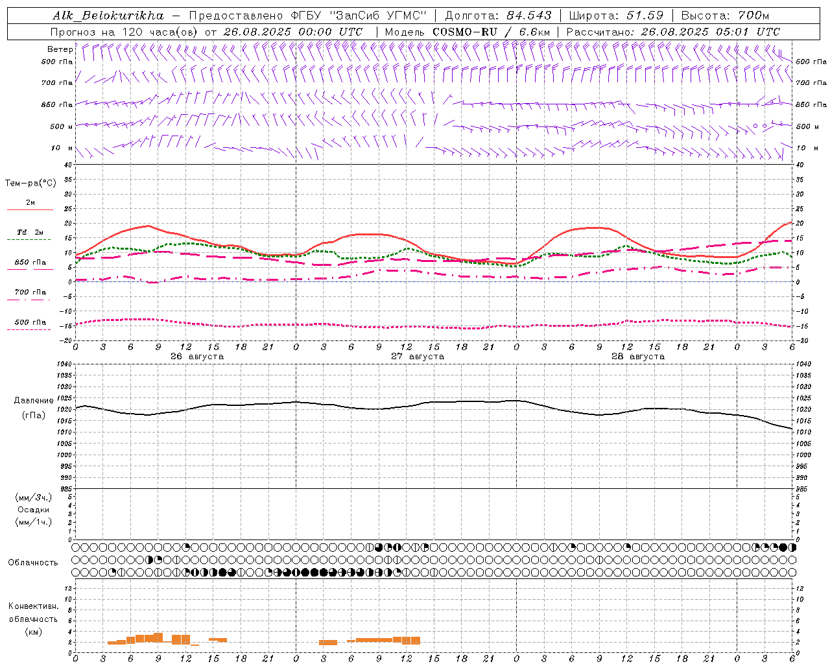Click the 27 августа date label
Screen dimensions: 830x664
coord(417,357)
